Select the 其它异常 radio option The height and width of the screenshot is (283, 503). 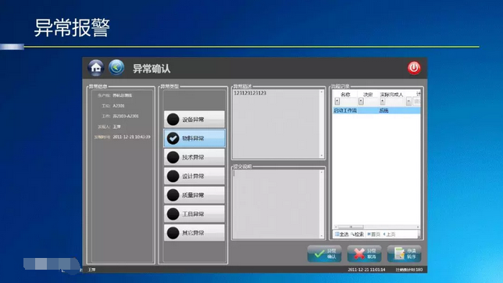[194, 233]
